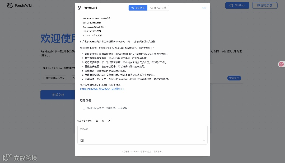Click the 查看文档 button on the background page

58,95
